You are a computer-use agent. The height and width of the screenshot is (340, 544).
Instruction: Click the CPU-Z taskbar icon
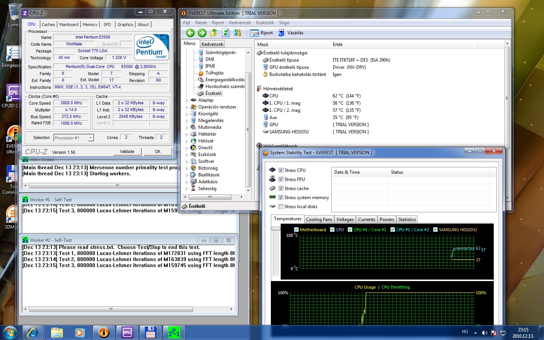(x=127, y=332)
